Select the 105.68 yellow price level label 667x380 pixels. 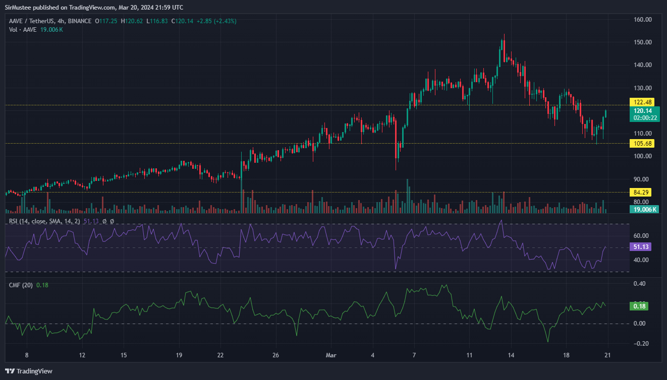click(x=644, y=144)
